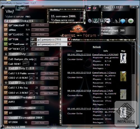Open the forum link
Viewport: 140px width, 129px height.
(x=90, y=35)
